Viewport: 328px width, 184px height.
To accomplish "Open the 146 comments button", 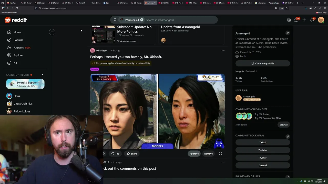I will pos(115,154).
